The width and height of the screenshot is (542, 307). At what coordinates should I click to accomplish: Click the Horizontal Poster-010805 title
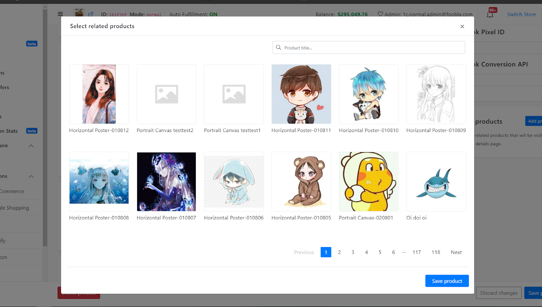point(301,218)
